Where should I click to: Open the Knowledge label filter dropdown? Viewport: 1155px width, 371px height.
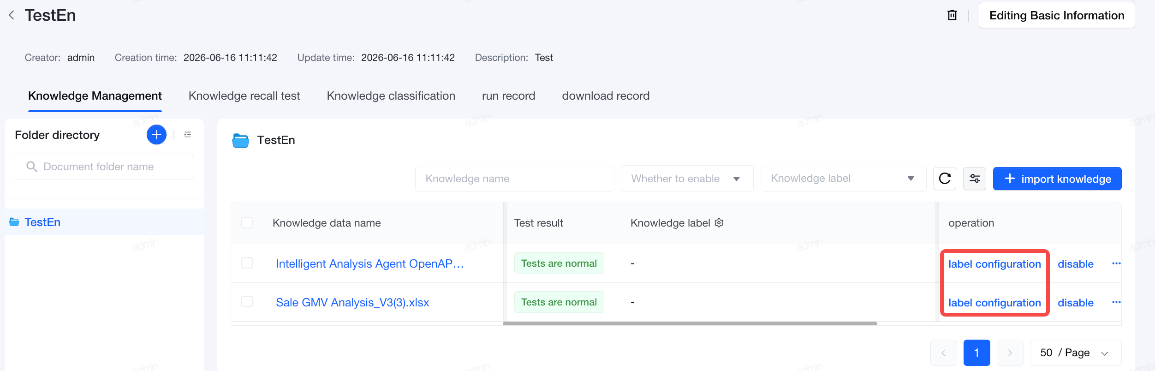(x=843, y=179)
